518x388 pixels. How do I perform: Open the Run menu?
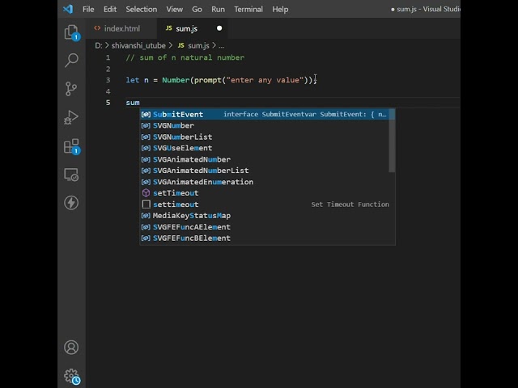(x=218, y=9)
